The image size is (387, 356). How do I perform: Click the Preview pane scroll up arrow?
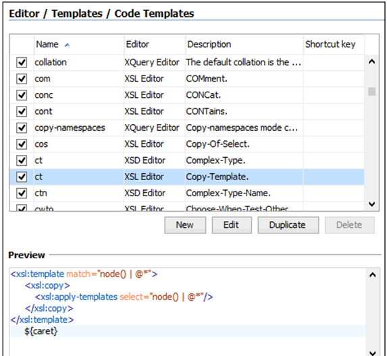[372, 274]
